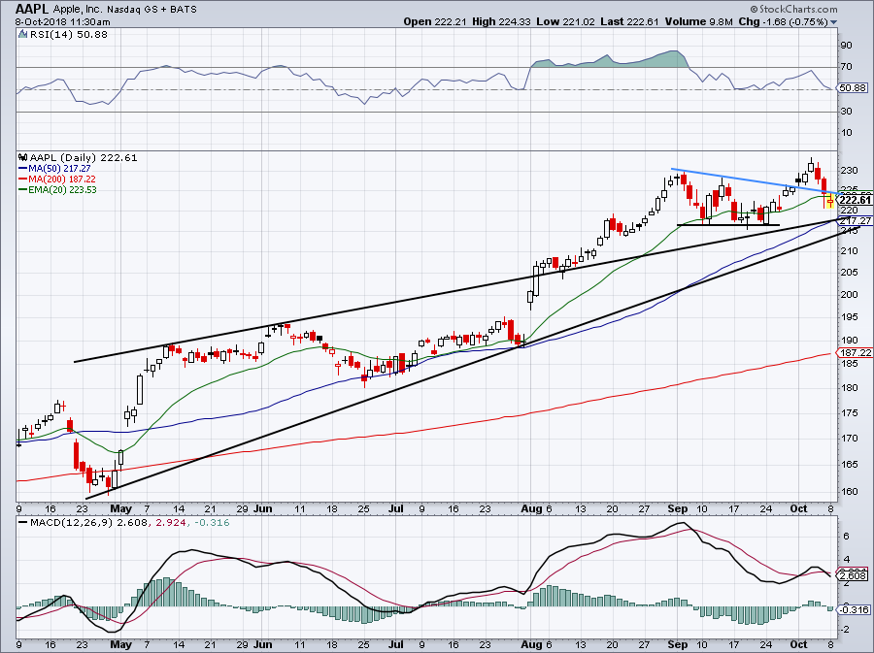Click the 200 price level on right axis
This screenshot has height=653, width=874.
pos(850,295)
